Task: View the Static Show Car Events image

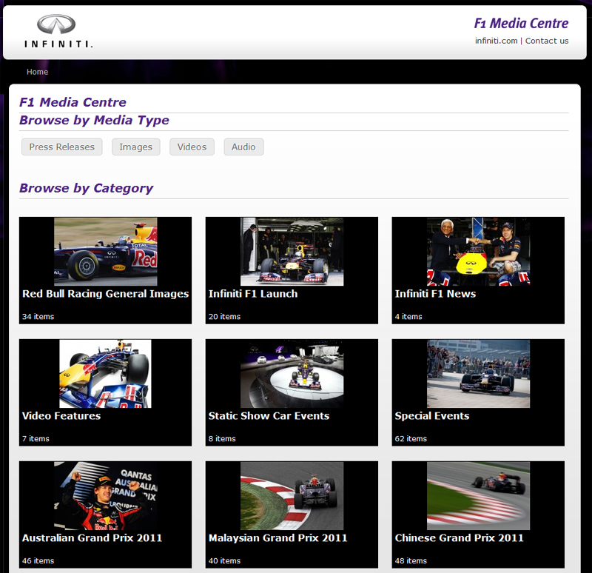Action: tap(292, 374)
